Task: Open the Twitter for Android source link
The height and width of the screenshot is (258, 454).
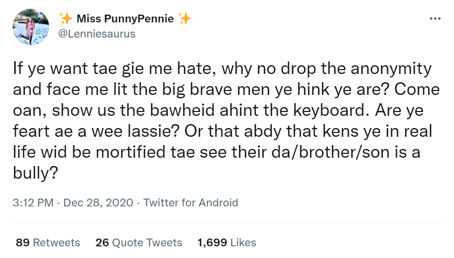Action: click(x=191, y=203)
